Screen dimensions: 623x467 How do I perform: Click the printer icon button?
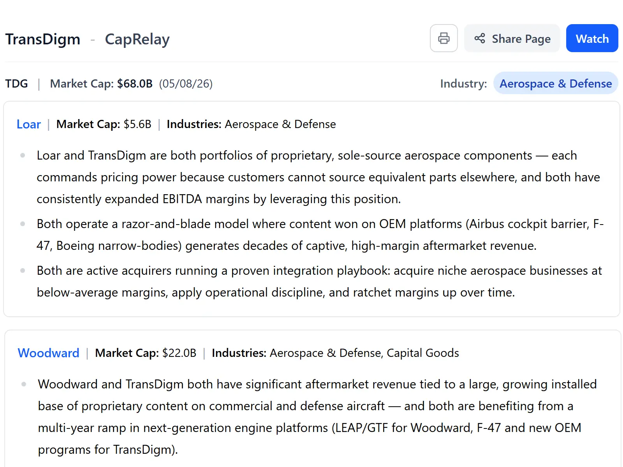443,38
